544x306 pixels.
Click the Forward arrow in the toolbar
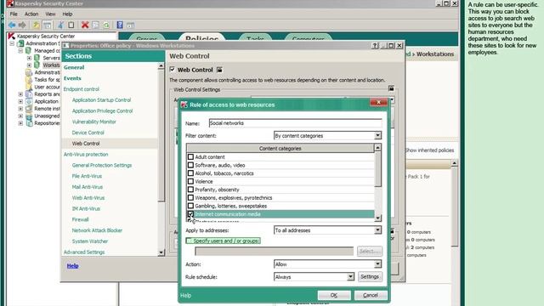tap(22, 25)
